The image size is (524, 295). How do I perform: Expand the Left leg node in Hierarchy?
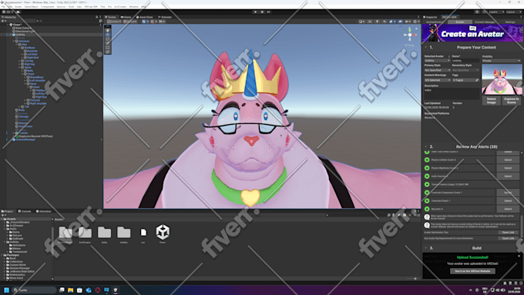point(19,61)
